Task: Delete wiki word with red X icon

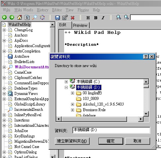Action: click(x=72, y=18)
